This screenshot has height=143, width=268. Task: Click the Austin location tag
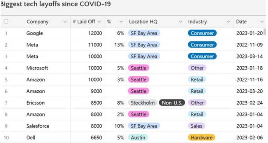(138, 138)
